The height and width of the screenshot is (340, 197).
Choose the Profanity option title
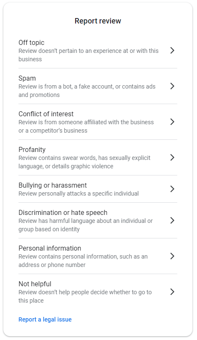(32, 149)
